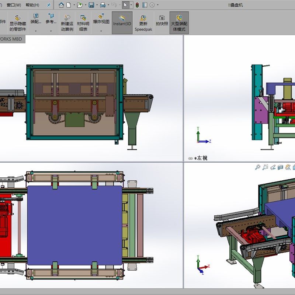Toggle 大型装配体模式 large assembly mode
This screenshot has width=295, height=295.
click(x=179, y=23)
